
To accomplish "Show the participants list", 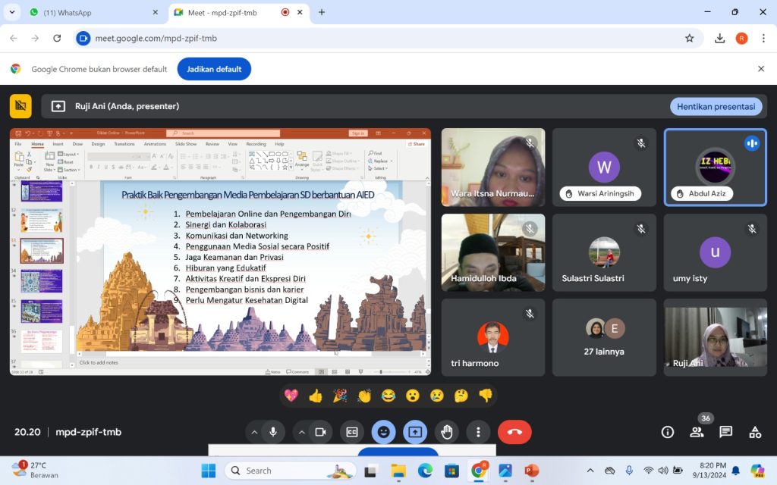I will pyautogui.click(x=697, y=432).
